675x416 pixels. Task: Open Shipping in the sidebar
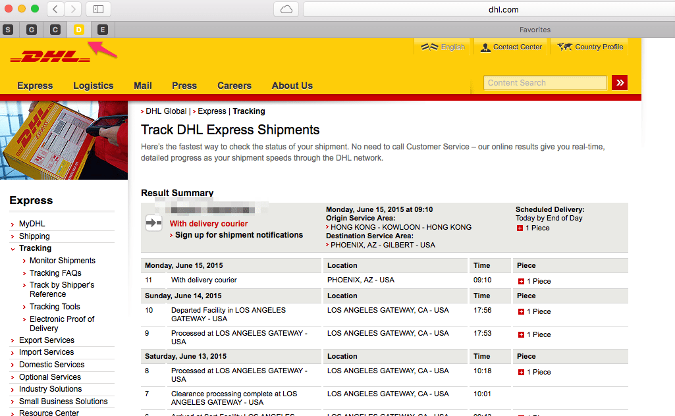point(34,236)
